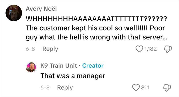Click the 'what the hell is wrong' line
Screen dimensions: 179x97
tap(96, 37)
